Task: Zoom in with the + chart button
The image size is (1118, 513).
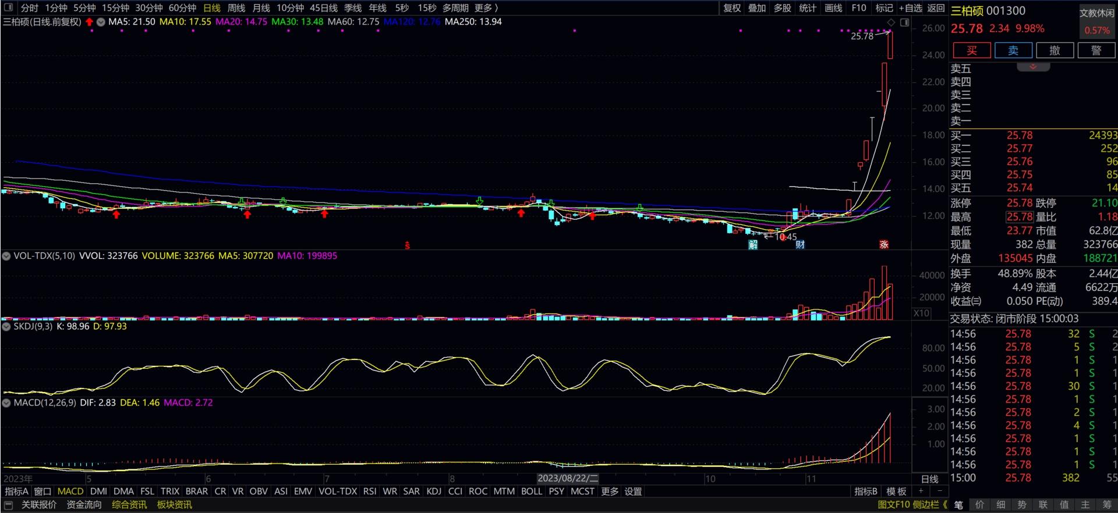Action: point(921,491)
